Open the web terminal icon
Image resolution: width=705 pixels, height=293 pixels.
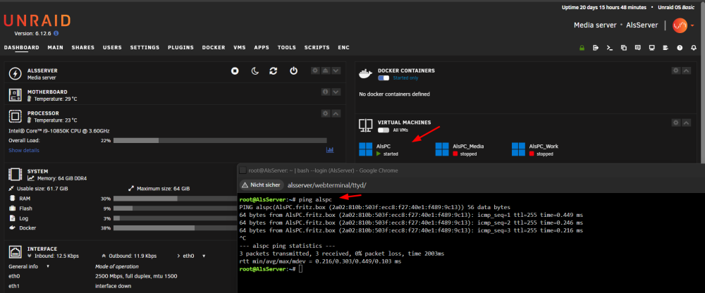[x=610, y=48]
